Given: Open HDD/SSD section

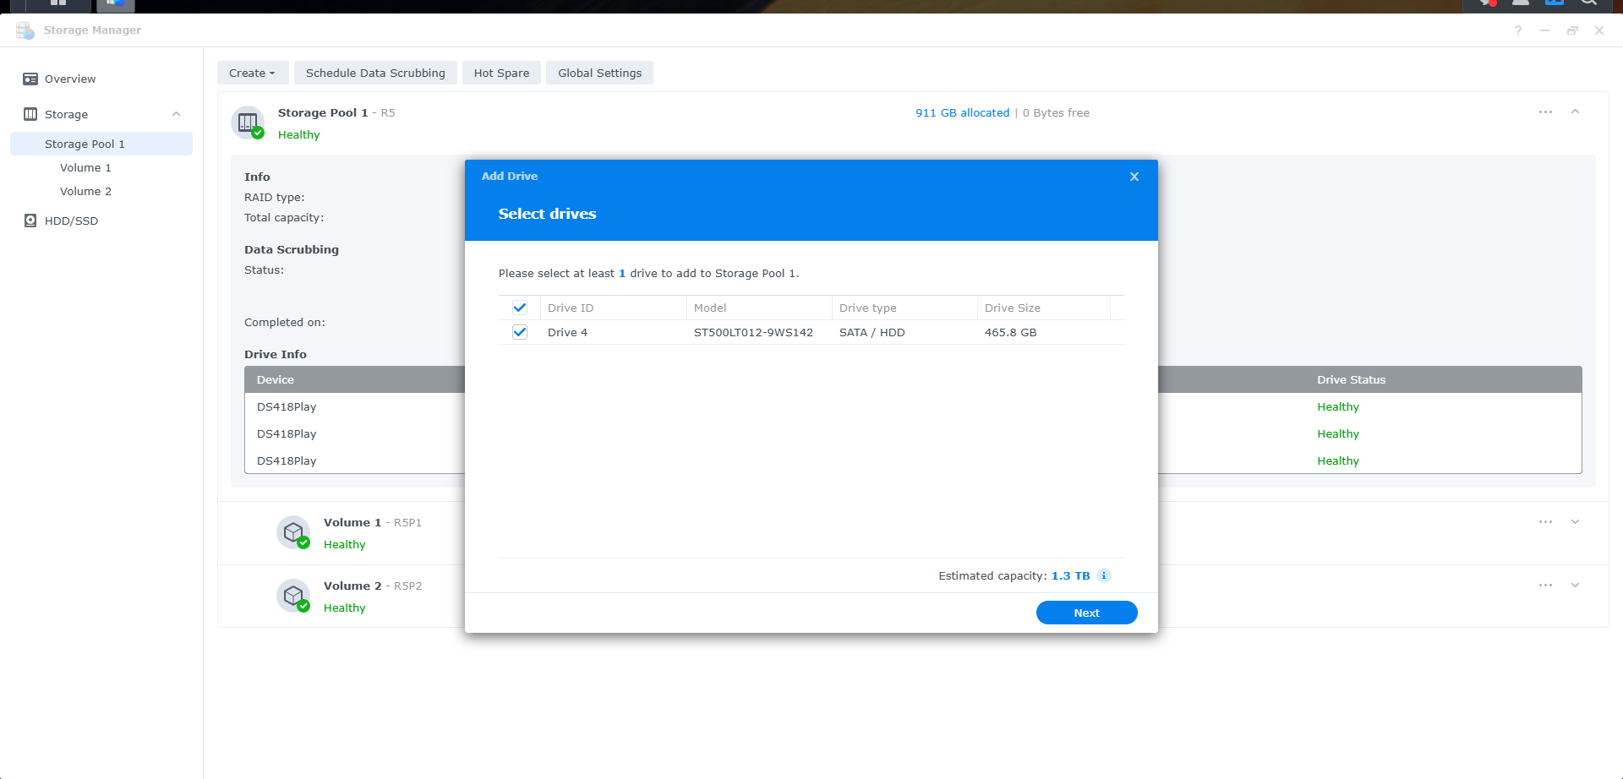Looking at the screenshot, I should pyautogui.click(x=71, y=221).
